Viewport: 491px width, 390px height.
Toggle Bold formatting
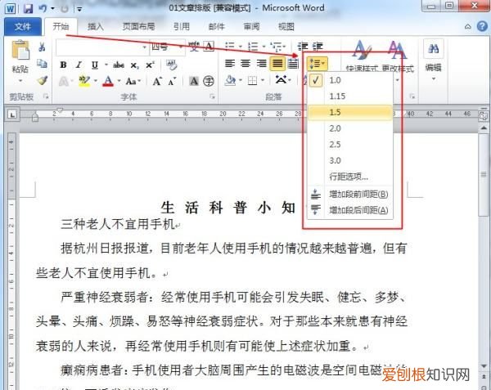tap(63, 65)
